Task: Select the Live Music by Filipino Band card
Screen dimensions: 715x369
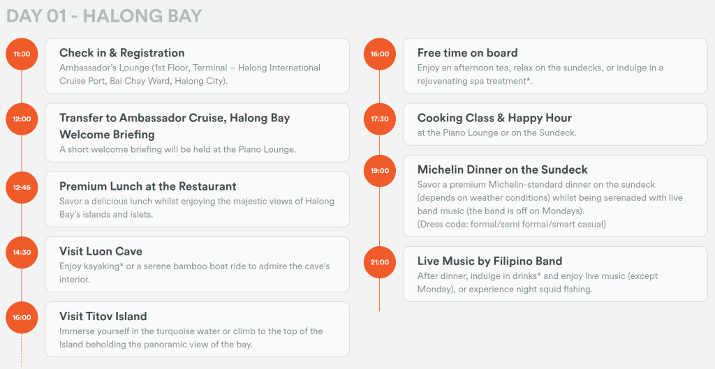Action: click(555, 274)
